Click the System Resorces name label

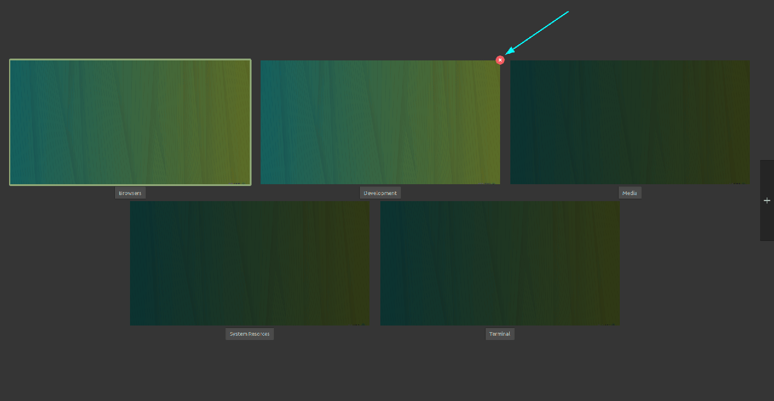pyautogui.click(x=250, y=334)
